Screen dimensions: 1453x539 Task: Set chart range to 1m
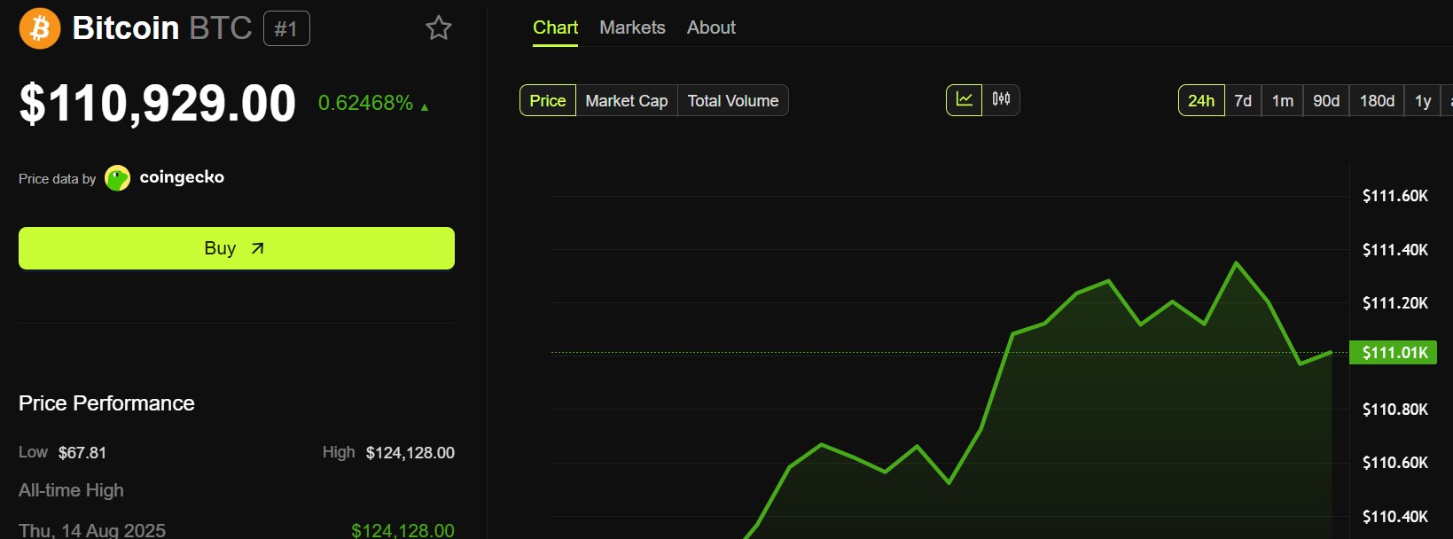1282,100
